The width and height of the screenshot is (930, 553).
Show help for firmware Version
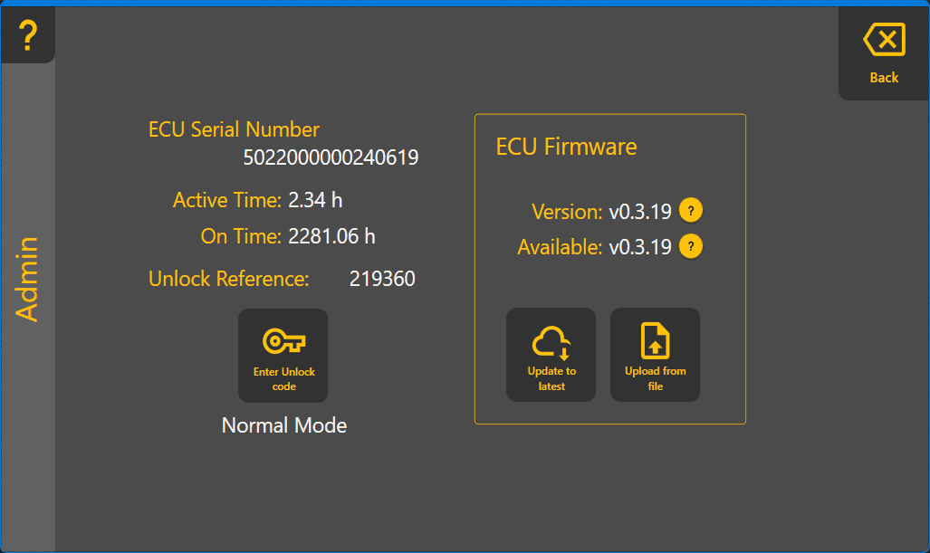click(x=691, y=211)
